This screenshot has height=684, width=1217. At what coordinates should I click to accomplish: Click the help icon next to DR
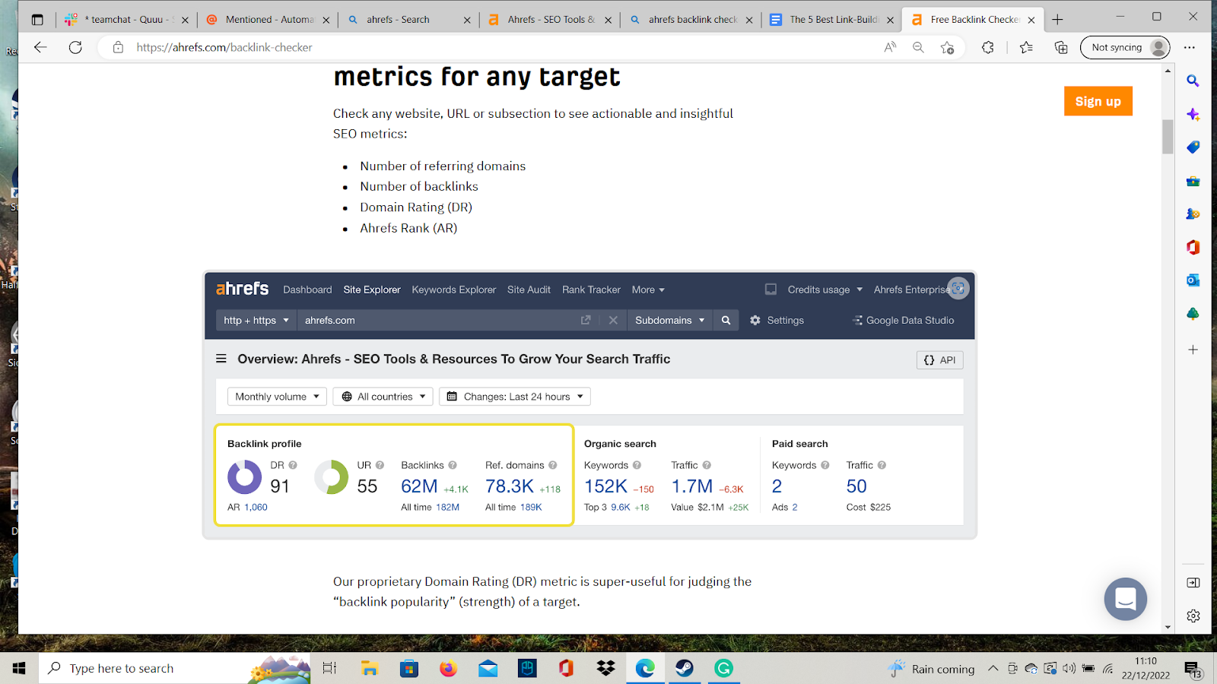(x=293, y=465)
